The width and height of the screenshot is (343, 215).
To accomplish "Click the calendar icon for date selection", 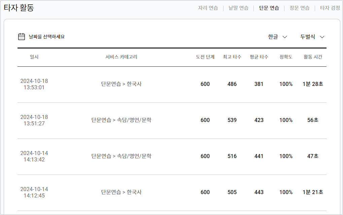I will click(22, 36).
